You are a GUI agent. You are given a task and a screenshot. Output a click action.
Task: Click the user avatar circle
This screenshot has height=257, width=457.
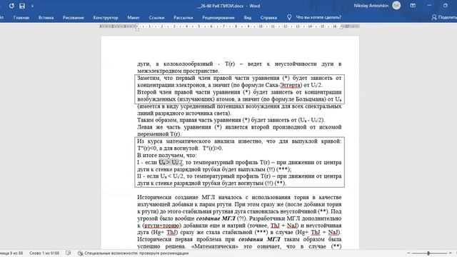click(x=396, y=5)
